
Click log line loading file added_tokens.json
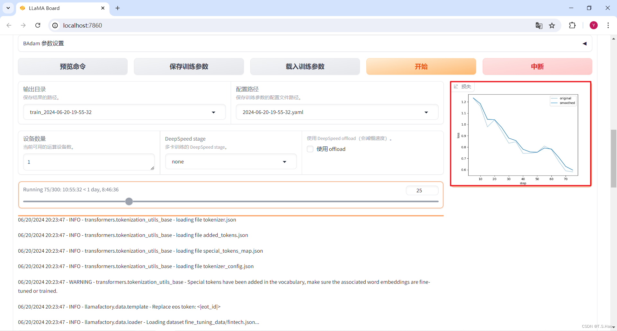click(133, 235)
